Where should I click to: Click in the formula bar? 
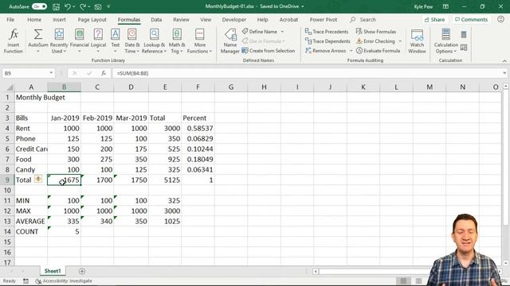pos(307,73)
